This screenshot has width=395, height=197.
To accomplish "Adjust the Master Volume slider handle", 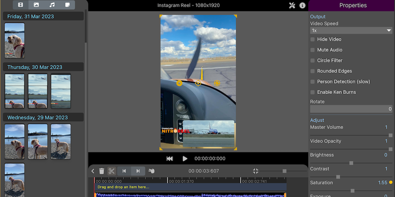I will (x=390, y=135).
